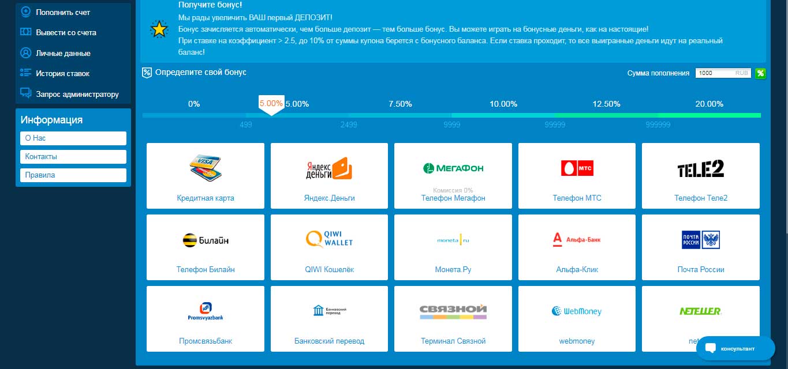The width and height of the screenshot is (788, 369).
Task: Click the Альфа-Банк logo
Action: point(577,239)
